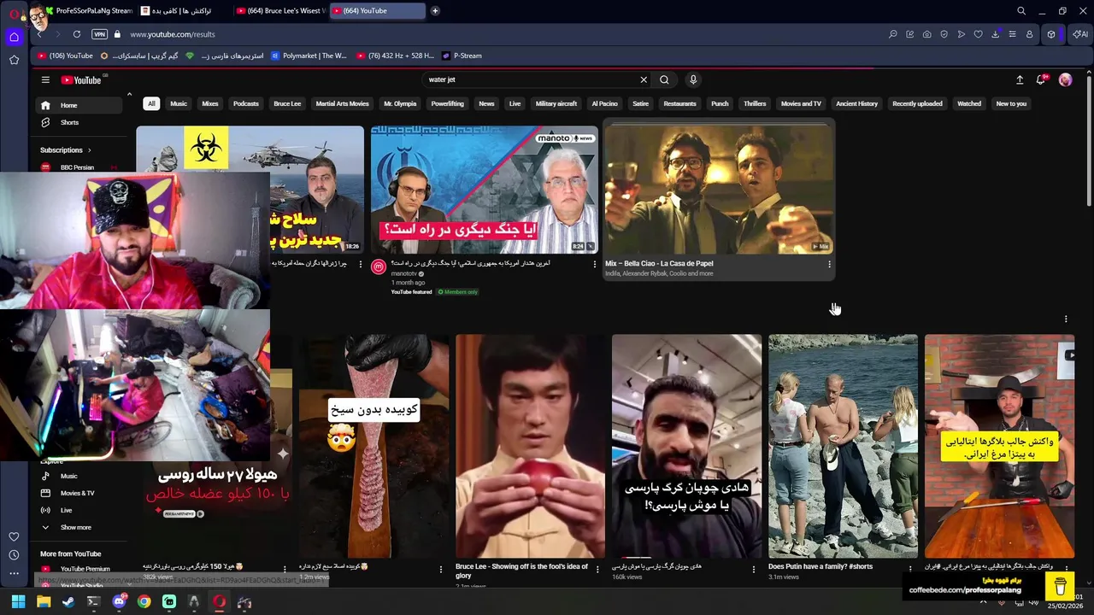Open Shorts in the YouTube sidebar
This screenshot has width=1094, height=615.
(79, 122)
